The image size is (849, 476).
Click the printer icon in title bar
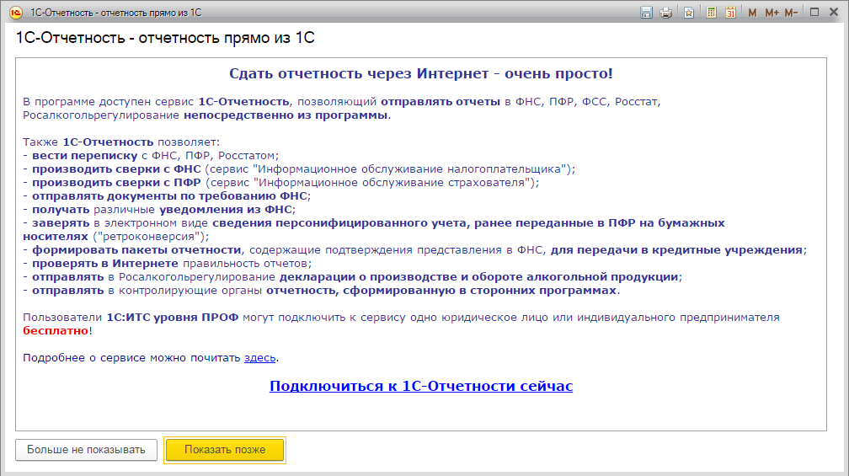[x=666, y=13]
